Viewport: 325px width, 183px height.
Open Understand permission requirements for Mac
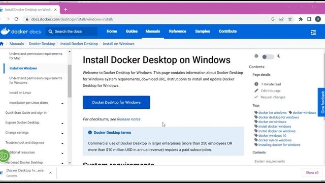pos(36,56)
